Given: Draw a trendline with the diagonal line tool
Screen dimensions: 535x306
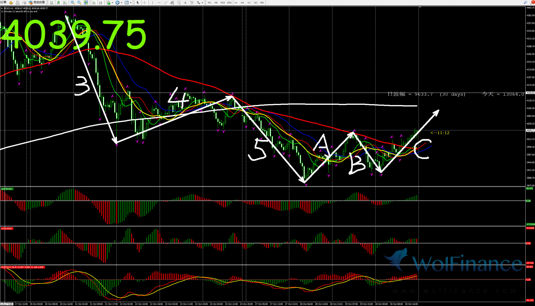Looking at the screenshot, I should pos(166,3).
